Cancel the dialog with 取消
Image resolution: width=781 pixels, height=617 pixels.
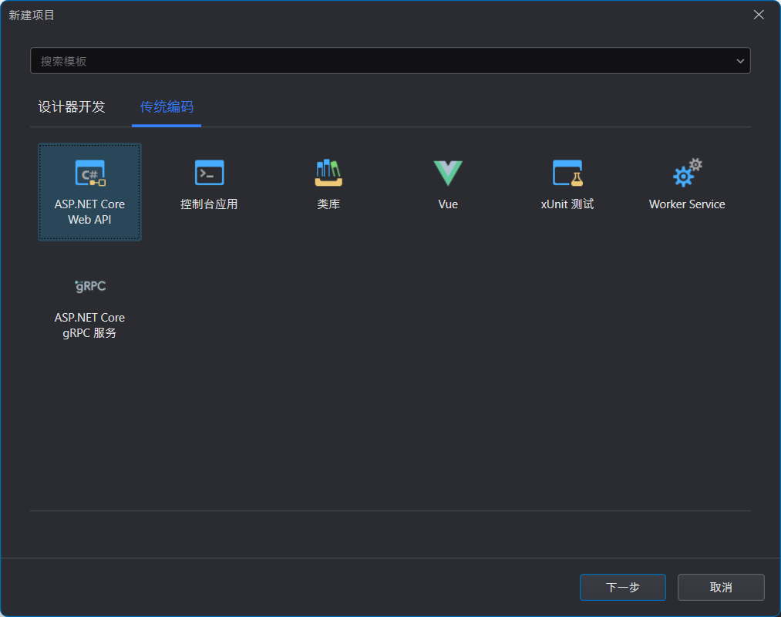(x=721, y=587)
